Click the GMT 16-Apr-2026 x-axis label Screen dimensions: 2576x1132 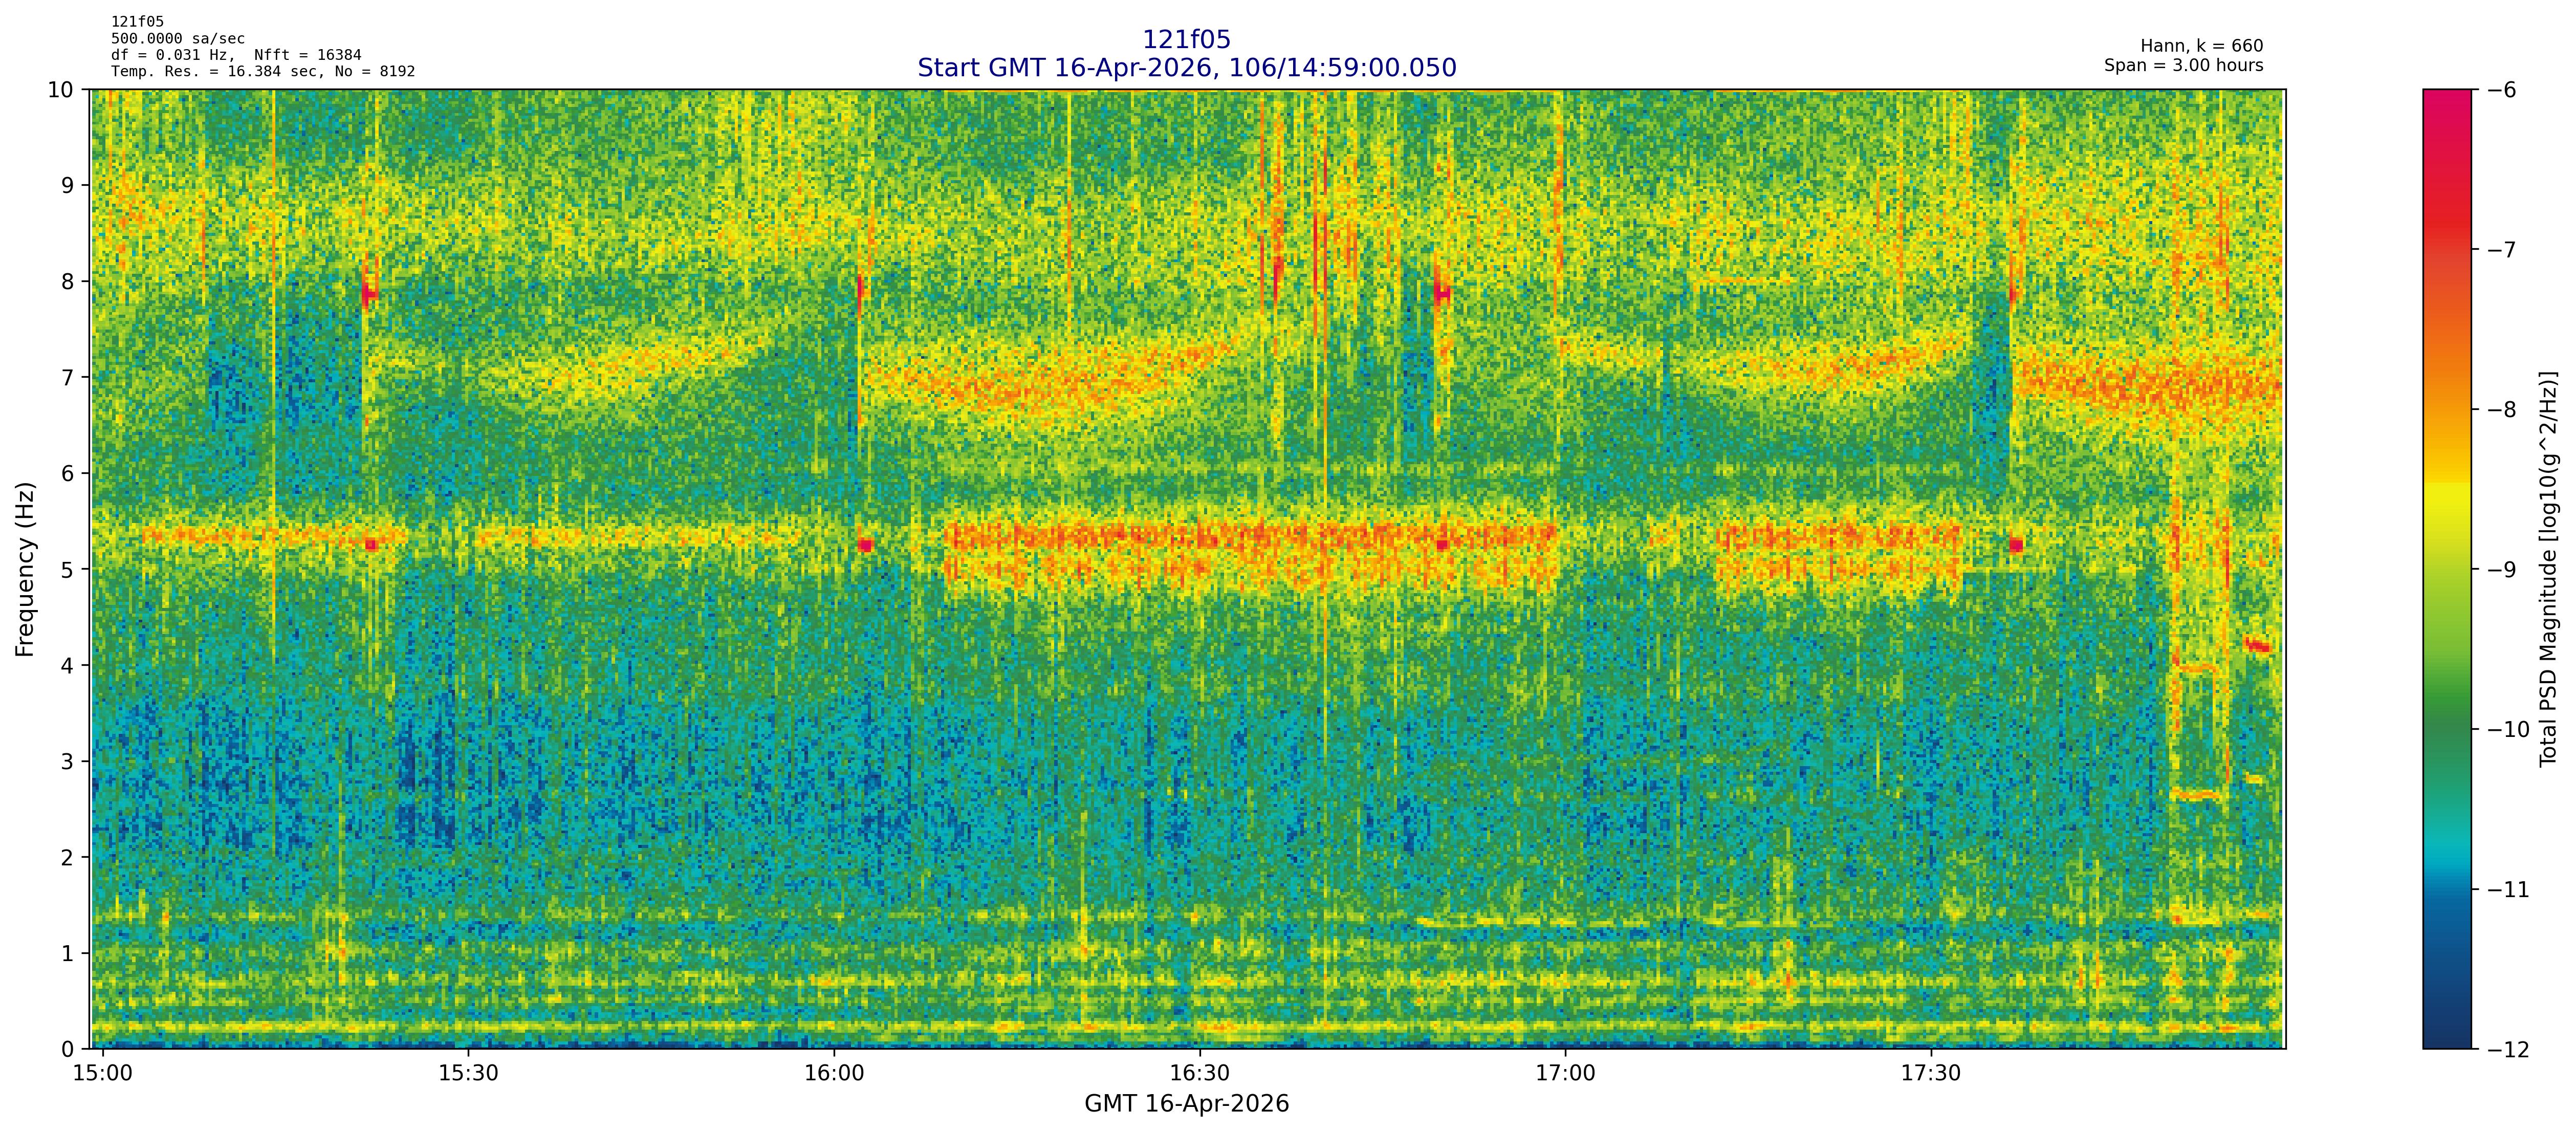click(1186, 1104)
